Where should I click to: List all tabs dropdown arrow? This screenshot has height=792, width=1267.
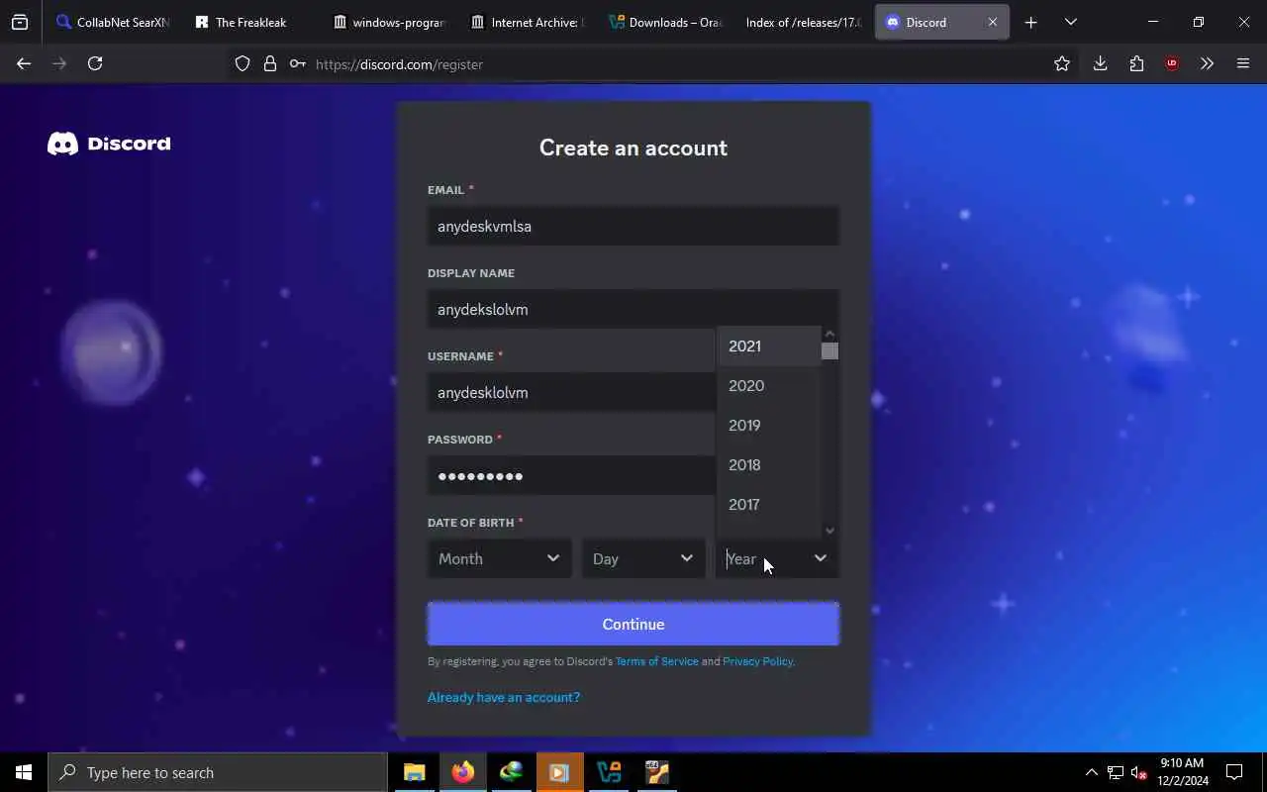(1070, 22)
